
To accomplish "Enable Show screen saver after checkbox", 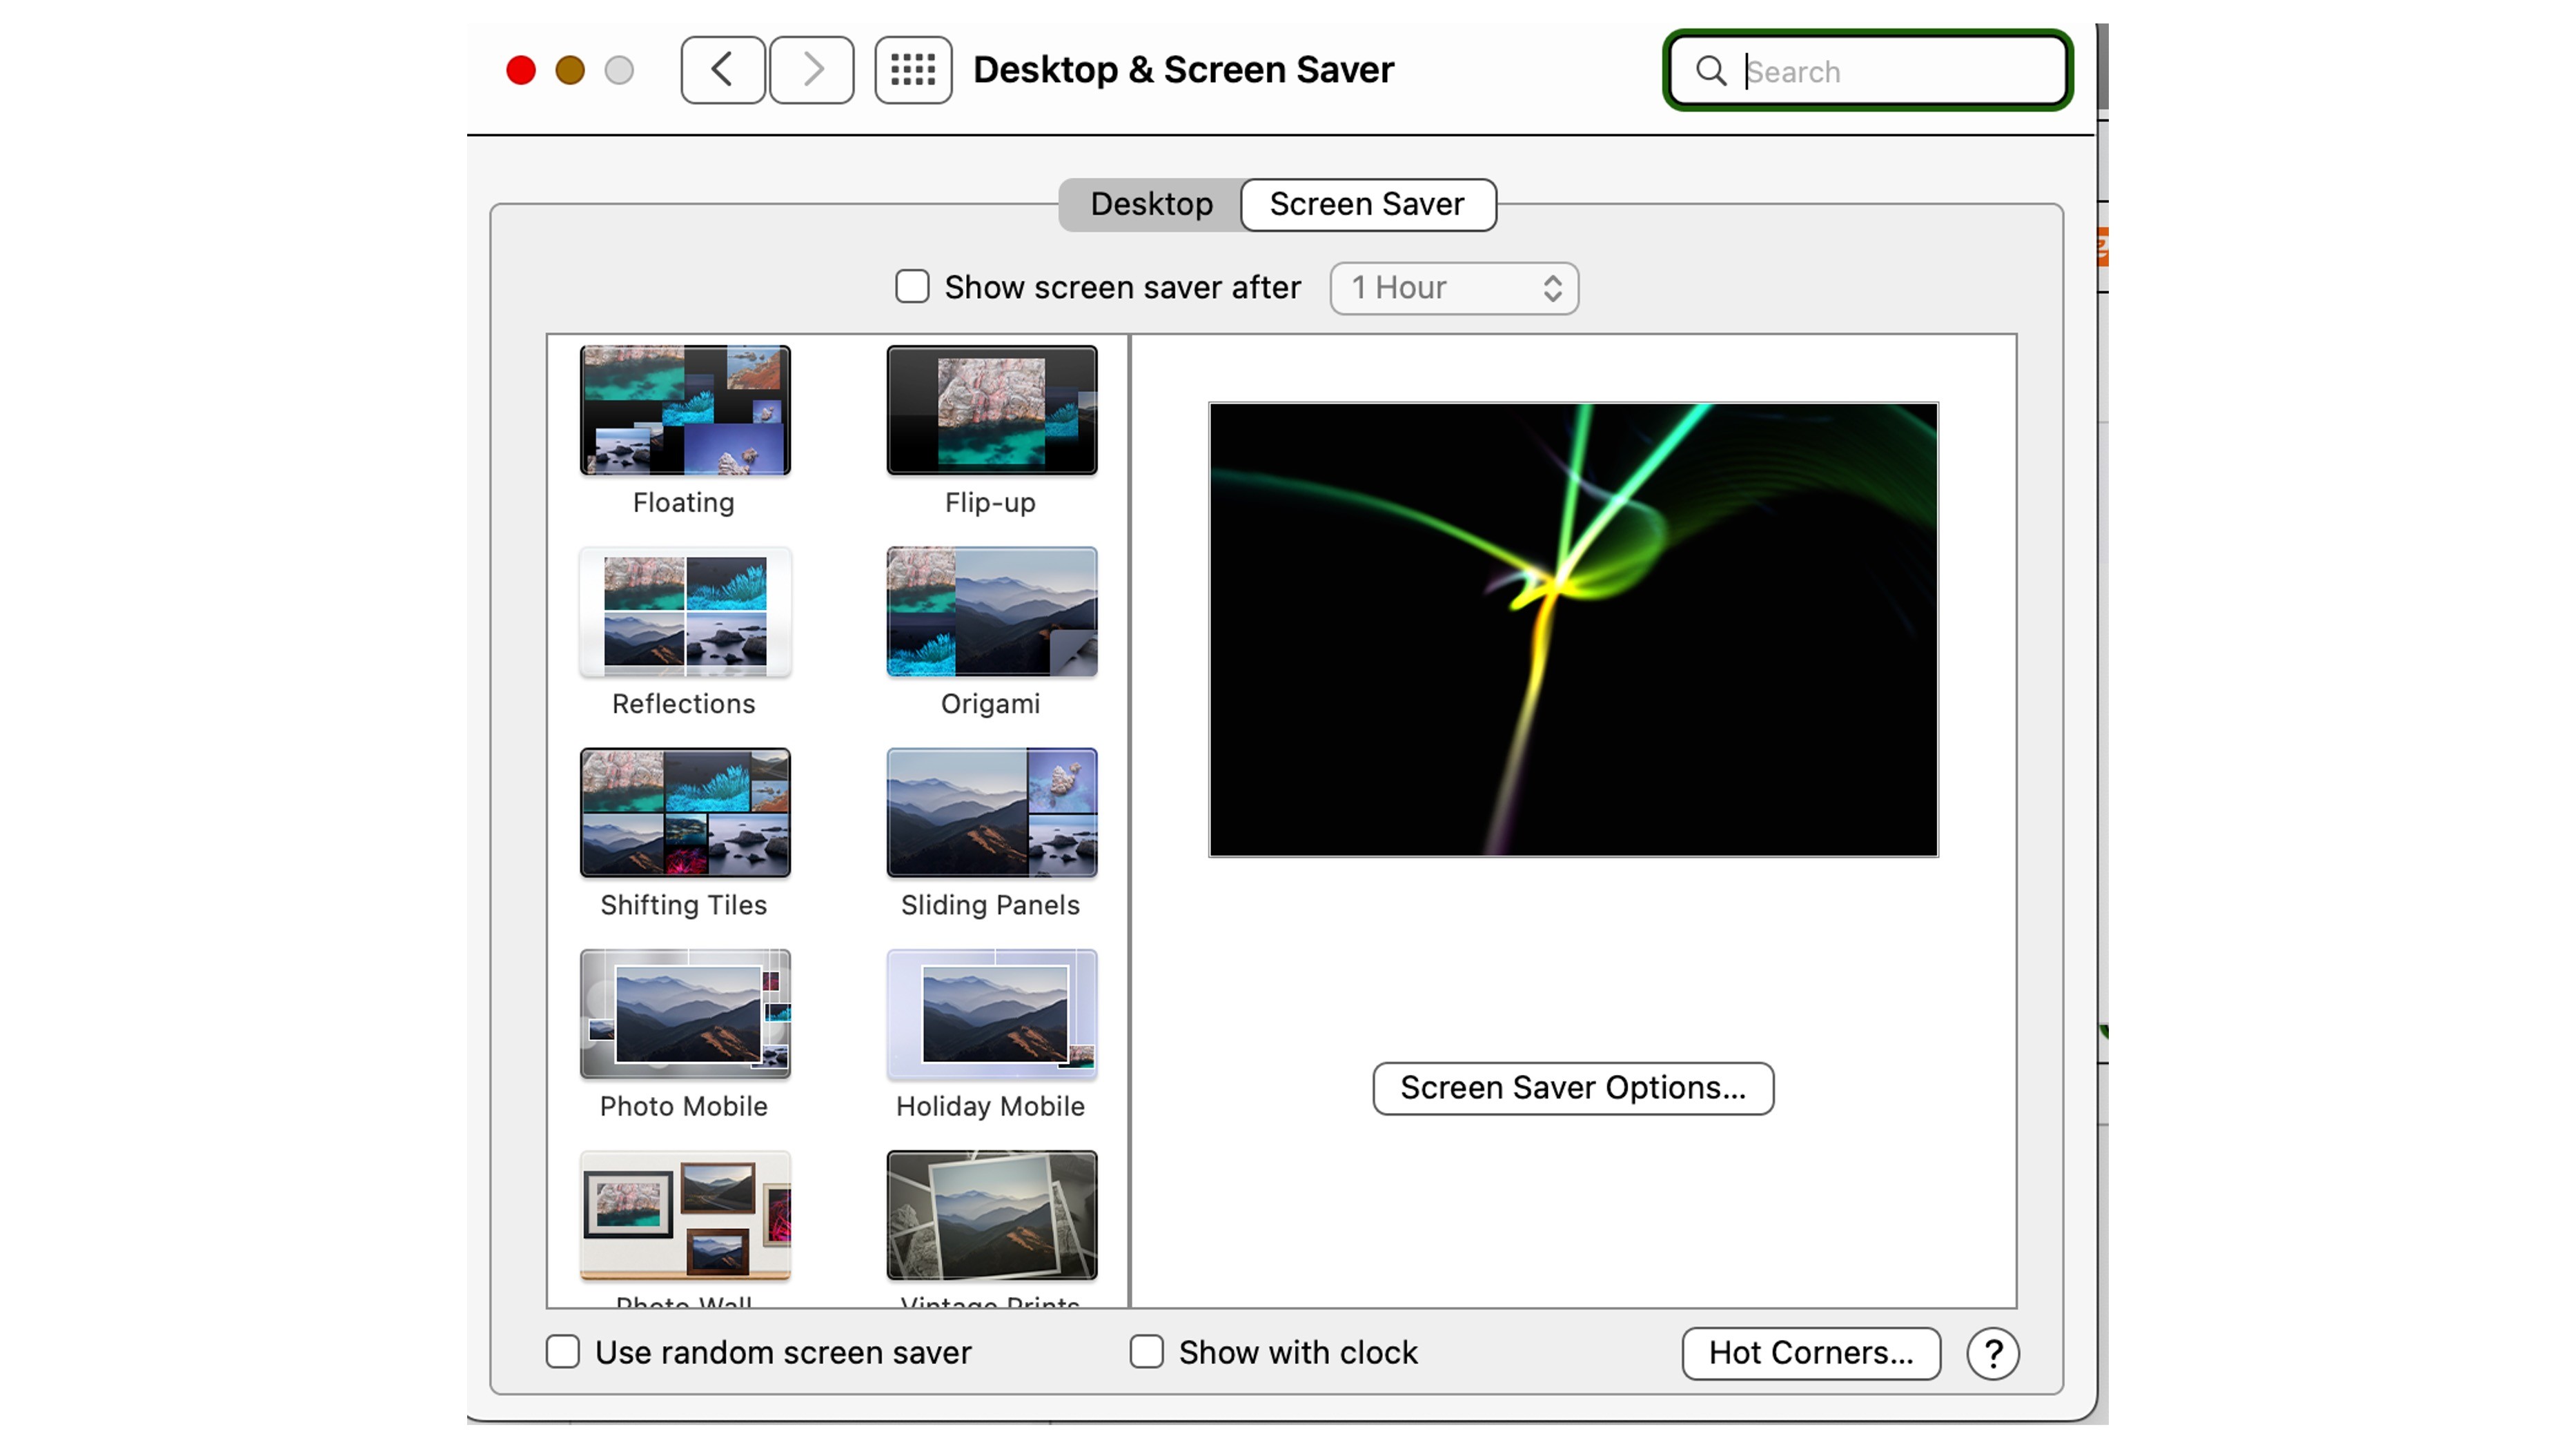I will tap(911, 287).
